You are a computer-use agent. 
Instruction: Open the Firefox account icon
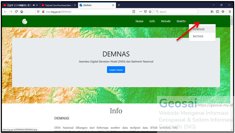click(x=223, y=11)
